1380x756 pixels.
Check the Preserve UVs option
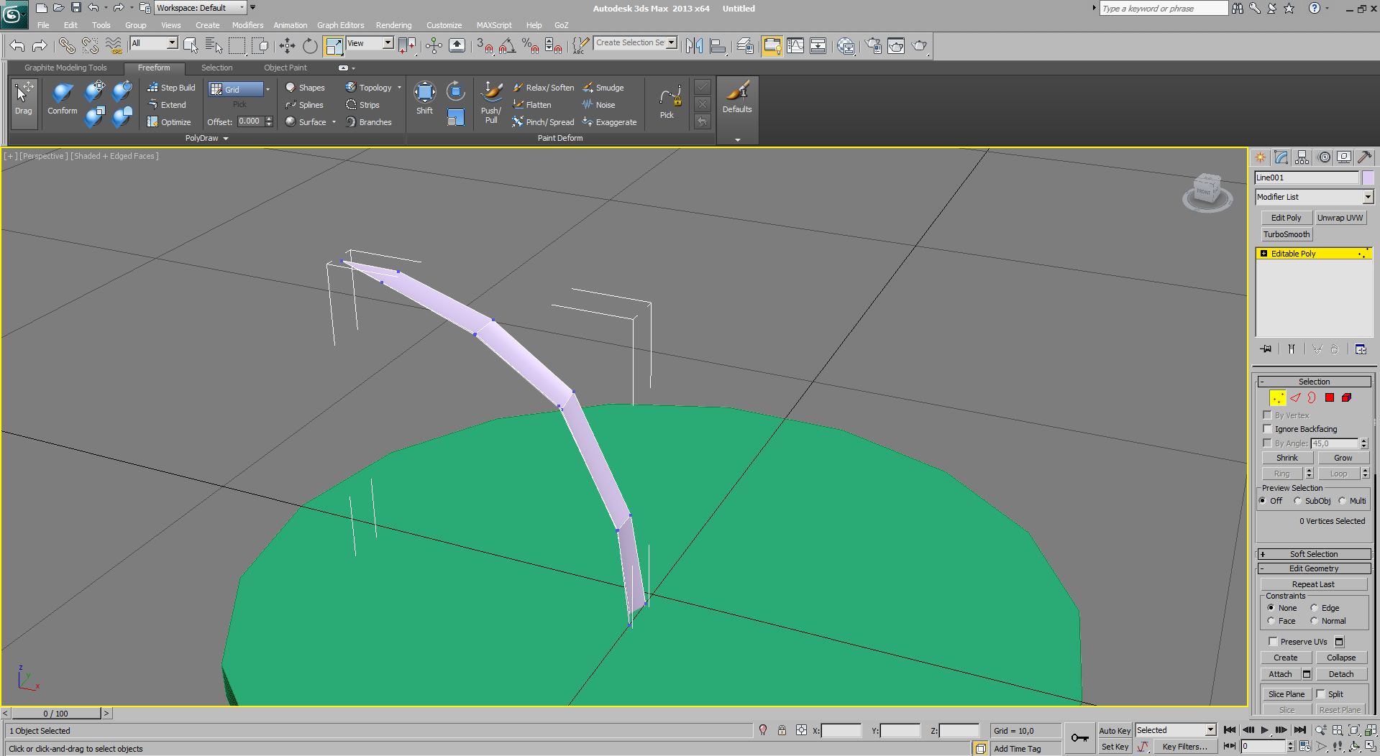[1273, 642]
